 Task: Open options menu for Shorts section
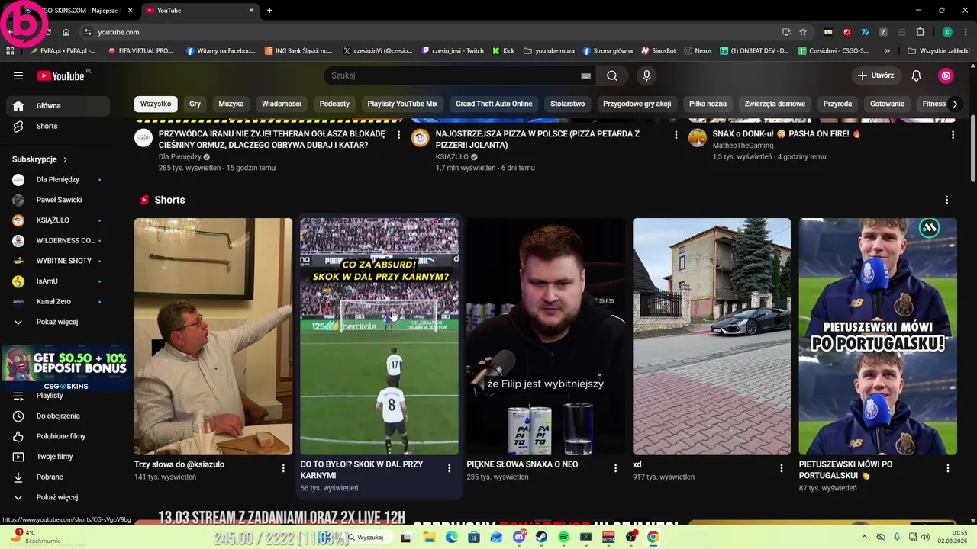point(947,200)
